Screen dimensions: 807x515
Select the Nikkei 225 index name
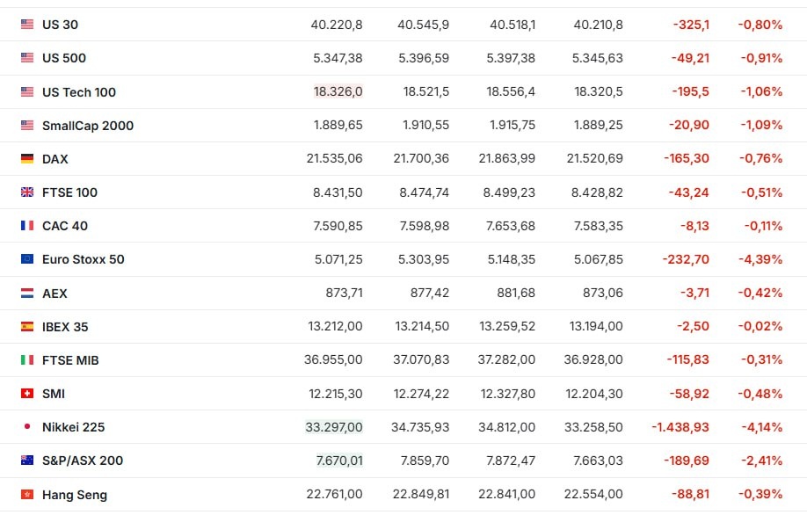pyautogui.click(x=73, y=427)
